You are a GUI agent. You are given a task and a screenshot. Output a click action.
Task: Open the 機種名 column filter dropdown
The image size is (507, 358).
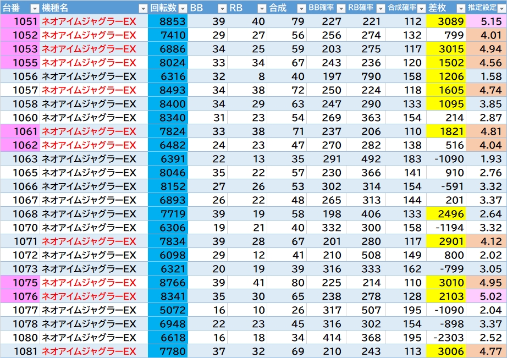click(142, 8)
